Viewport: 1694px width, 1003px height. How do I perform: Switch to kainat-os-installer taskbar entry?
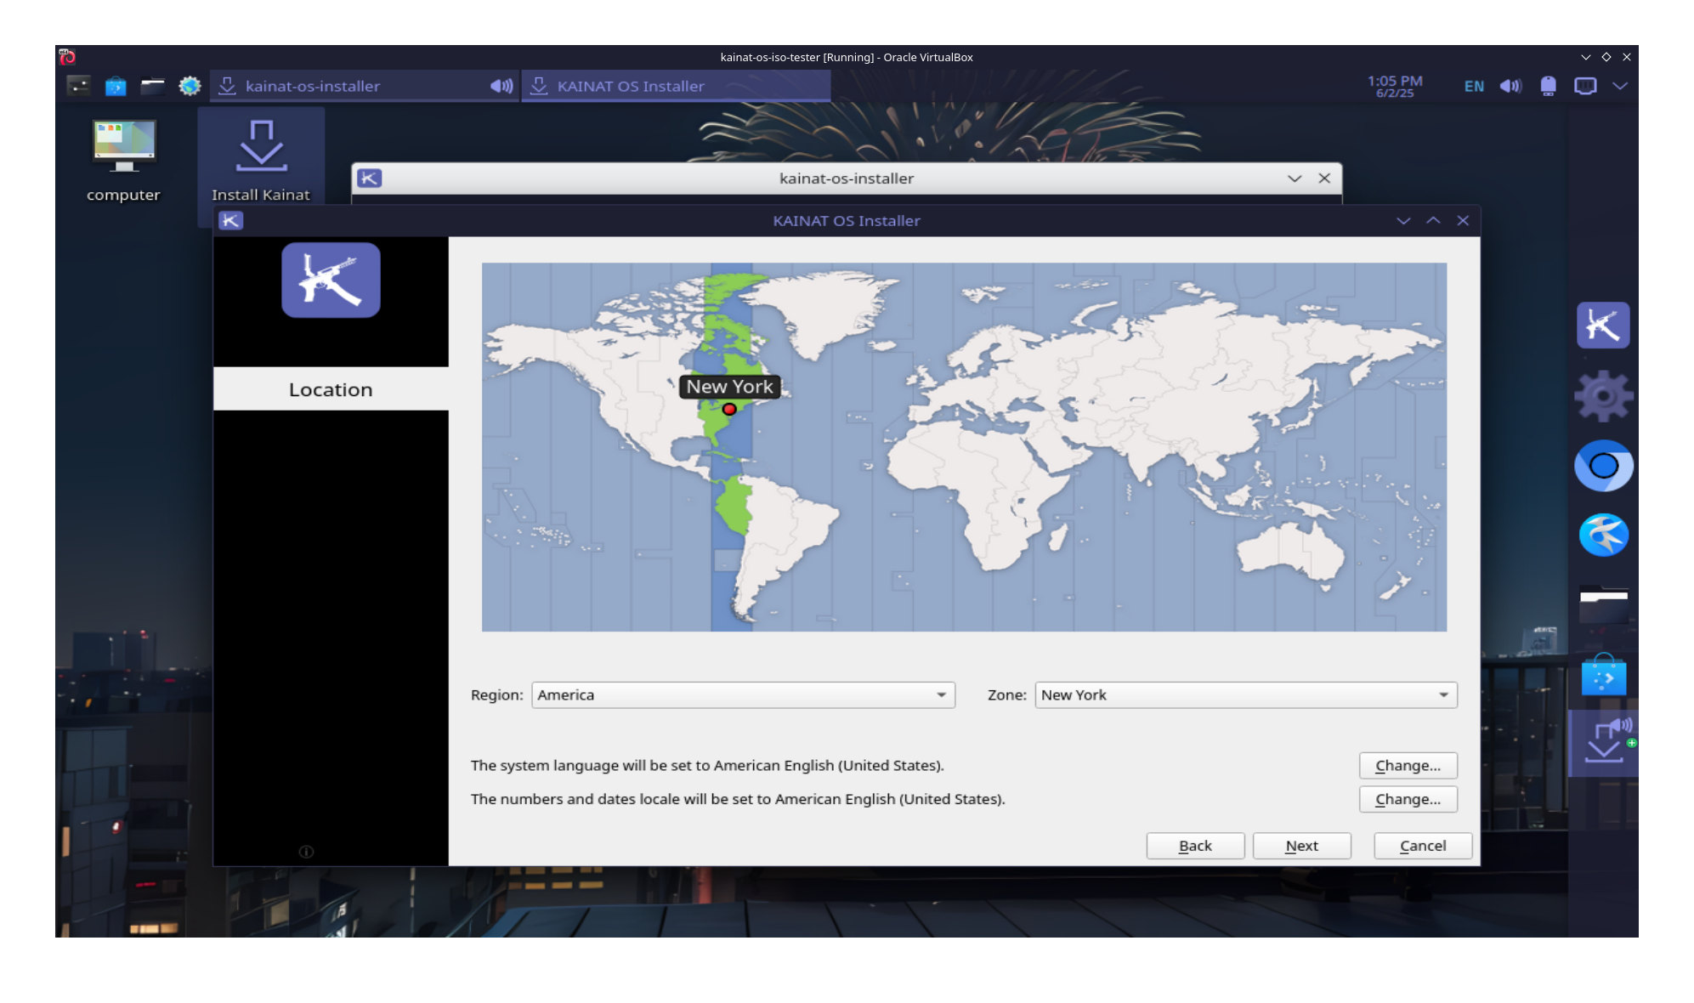[x=364, y=86]
